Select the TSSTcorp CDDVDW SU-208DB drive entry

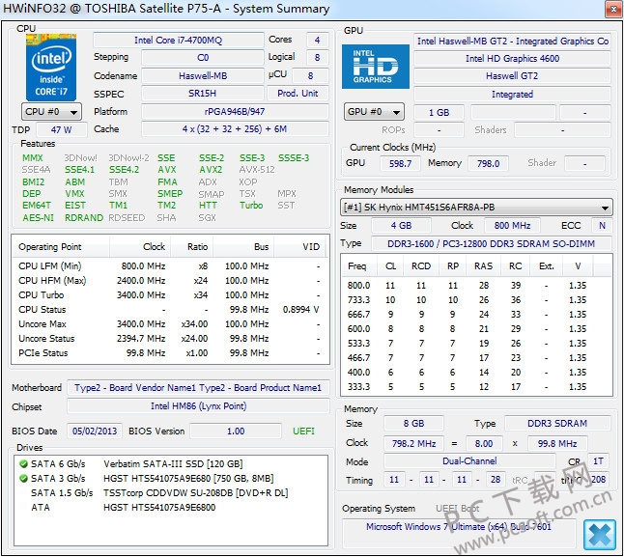pos(195,493)
